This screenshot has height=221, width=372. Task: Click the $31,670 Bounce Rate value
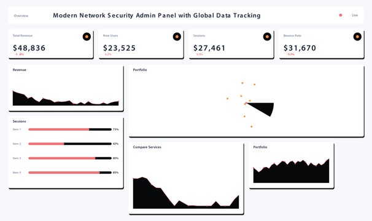(x=300, y=48)
